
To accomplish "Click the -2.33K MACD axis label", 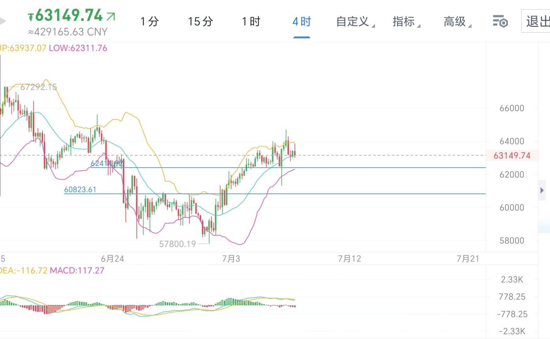I will pos(512,331).
